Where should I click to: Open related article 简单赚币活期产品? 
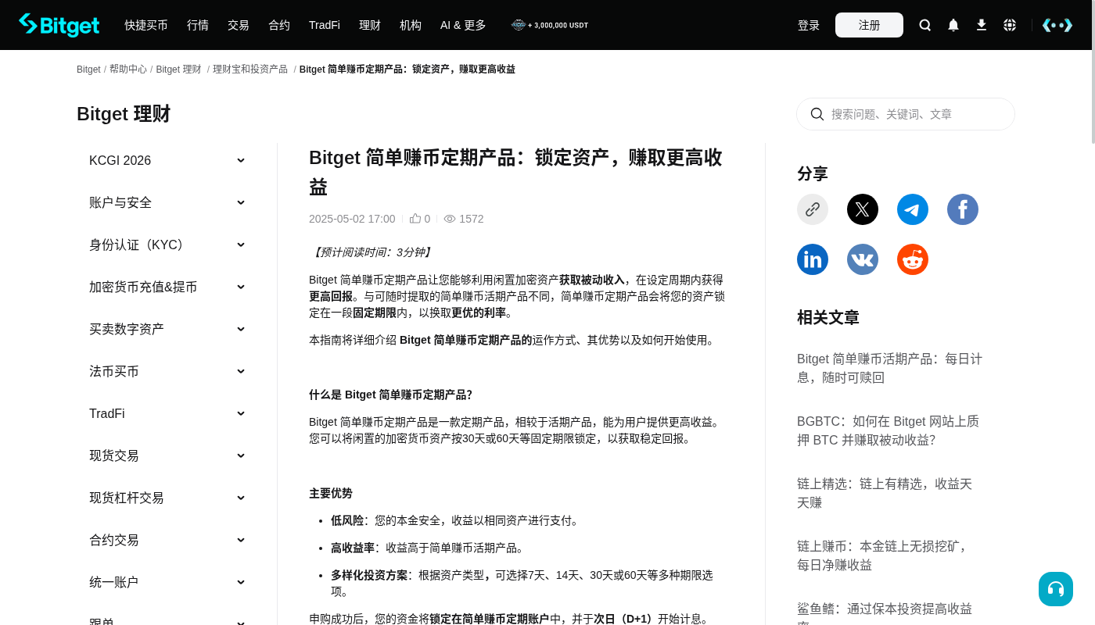click(890, 368)
